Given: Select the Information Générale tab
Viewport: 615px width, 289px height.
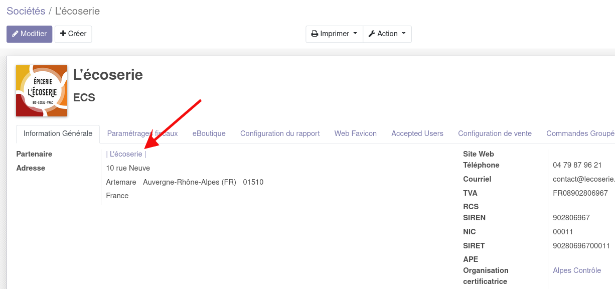Looking at the screenshot, I should click(x=58, y=133).
